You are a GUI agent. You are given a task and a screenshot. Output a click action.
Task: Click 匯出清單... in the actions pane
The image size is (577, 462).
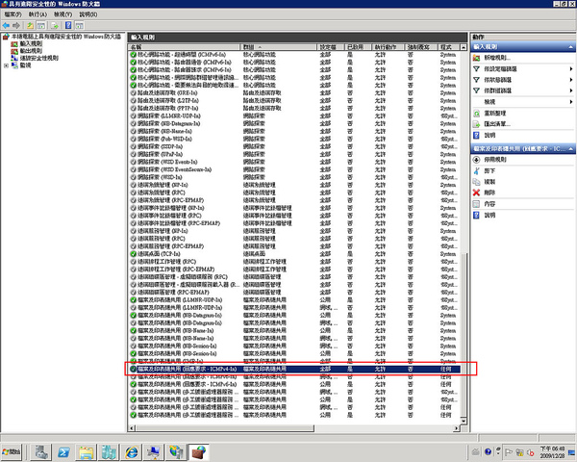(x=497, y=124)
